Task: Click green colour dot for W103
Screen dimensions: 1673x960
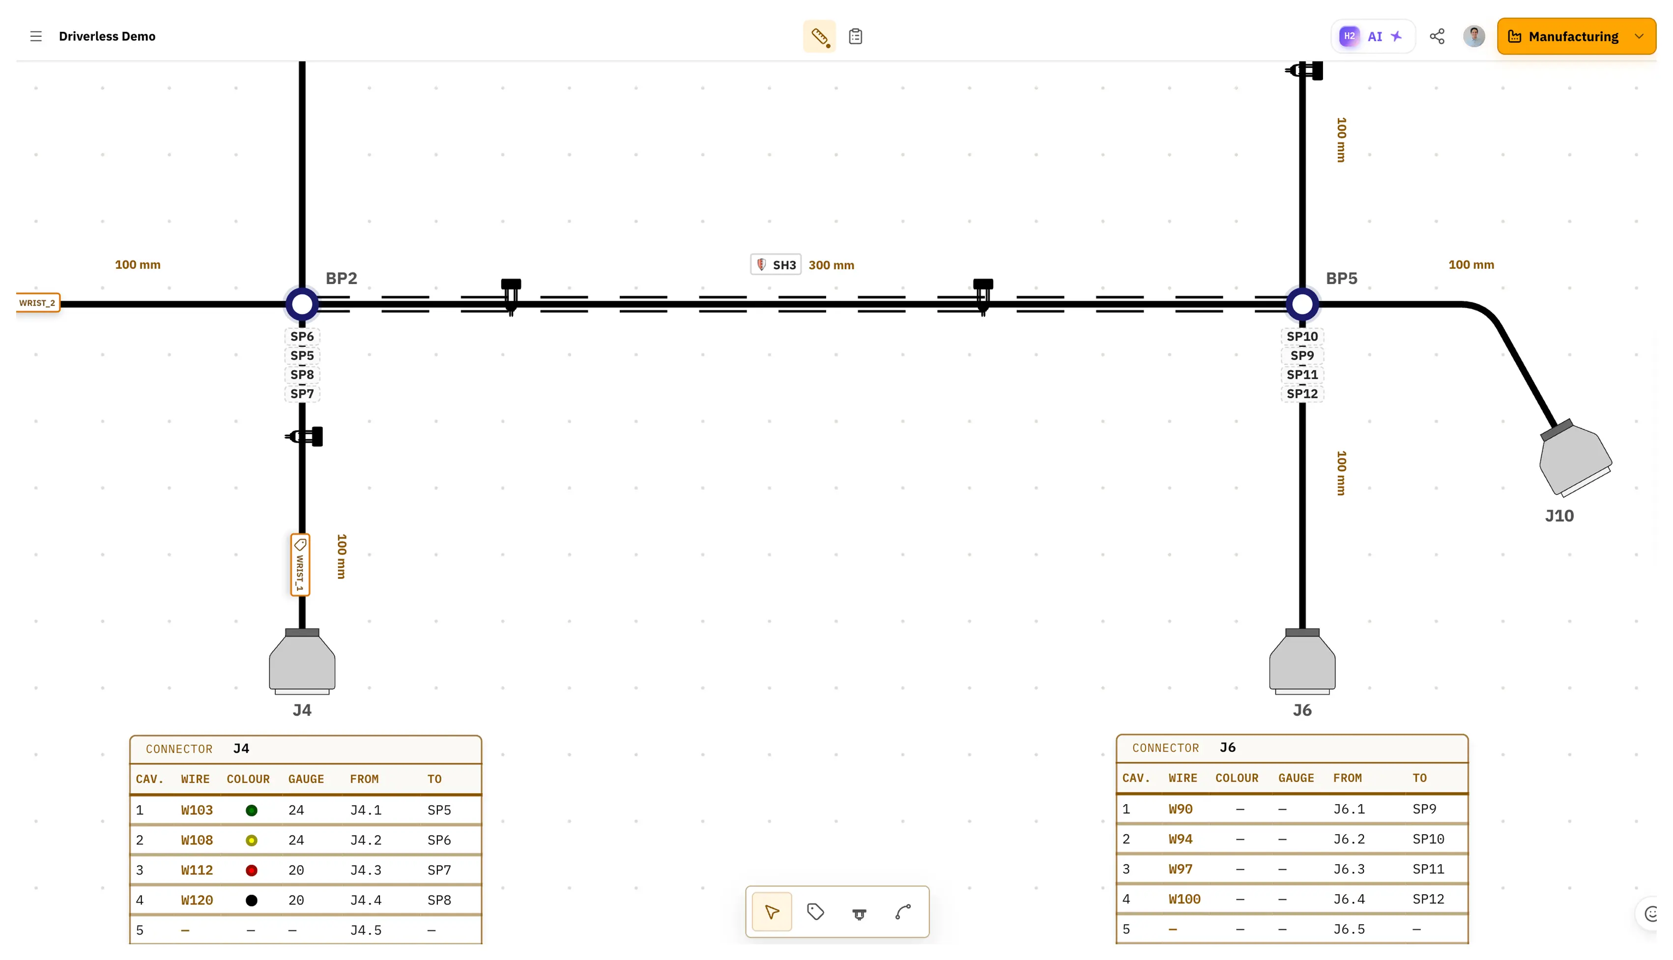Action: (x=251, y=810)
